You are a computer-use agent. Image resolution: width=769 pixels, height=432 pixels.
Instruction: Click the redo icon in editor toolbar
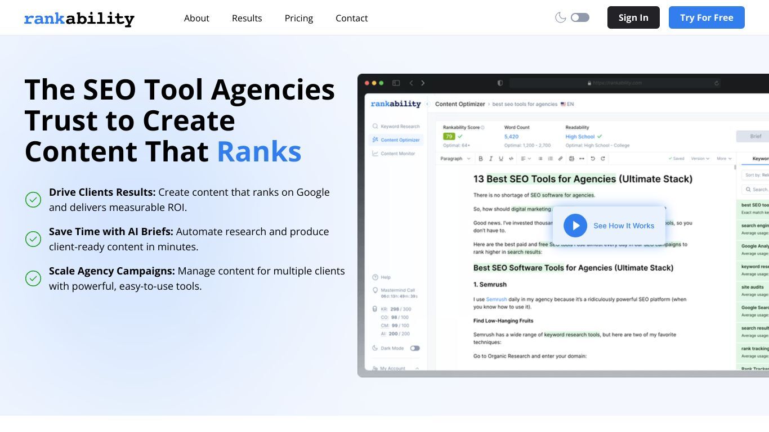coord(602,159)
